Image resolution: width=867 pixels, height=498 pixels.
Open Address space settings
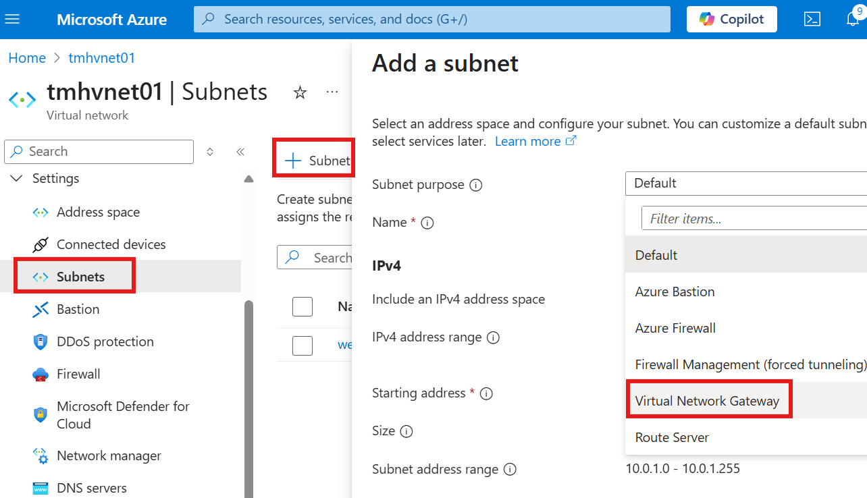(x=98, y=212)
